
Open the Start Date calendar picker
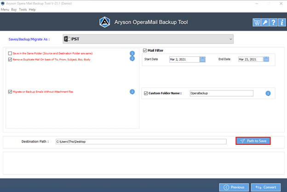(x=202, y=60)
